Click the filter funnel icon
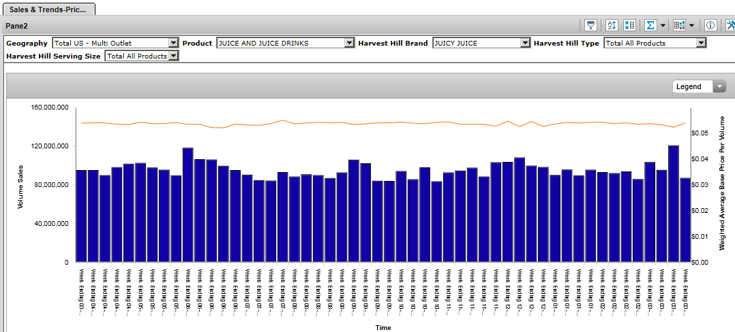This screenshot has width=735, height=332. pos(591,25)
